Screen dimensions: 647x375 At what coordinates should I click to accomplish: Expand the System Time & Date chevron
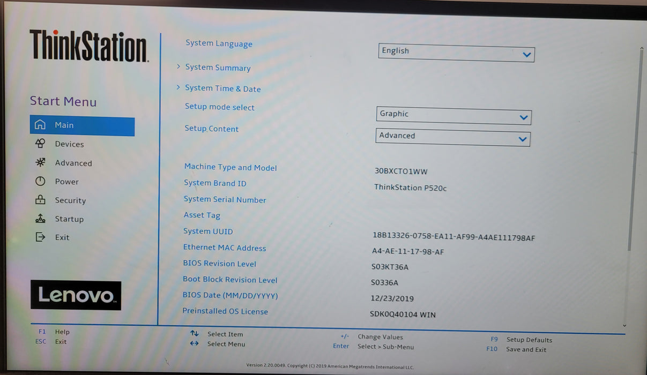point(179,87)
